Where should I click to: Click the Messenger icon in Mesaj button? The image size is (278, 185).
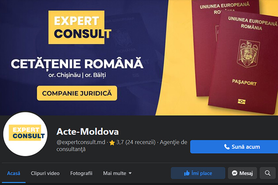click(x=235, y=173)
